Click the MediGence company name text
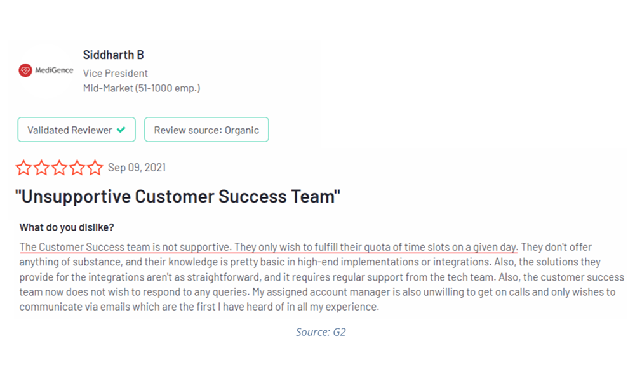Image resolution: width=635 pixels, height=381 pixels. coord(55,70)
